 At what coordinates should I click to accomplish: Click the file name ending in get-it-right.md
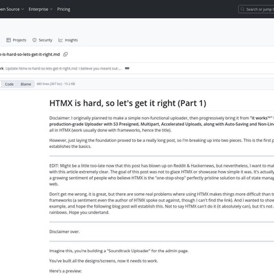(x=30, y=55)
